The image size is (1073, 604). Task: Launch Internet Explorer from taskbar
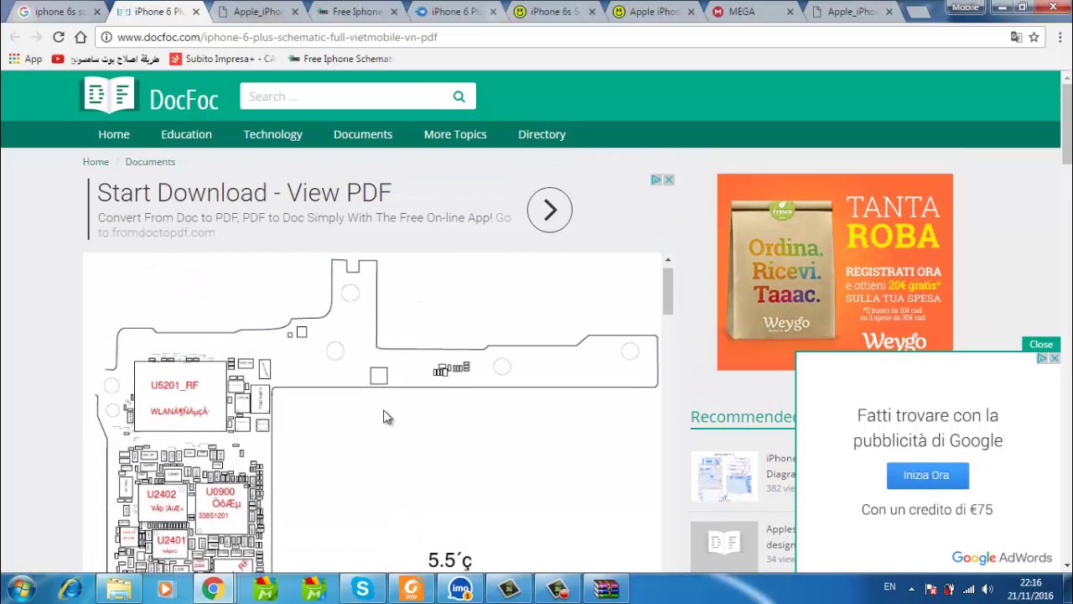click(x=70, y=589)
